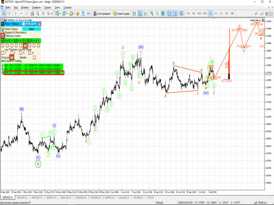Check Fibonacci wave A checkbox
Screen dimensions: 274x205
point(30,53)
